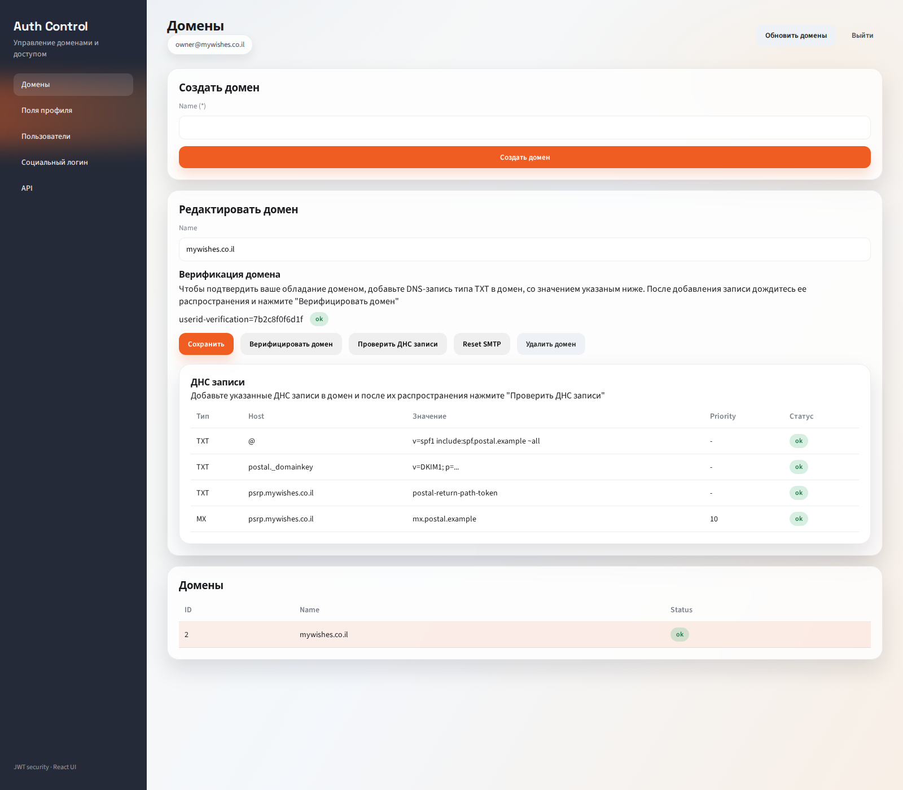Click the ok status of postal._domainkey record
The image size is (903, 790).
(x=799, y=467)
